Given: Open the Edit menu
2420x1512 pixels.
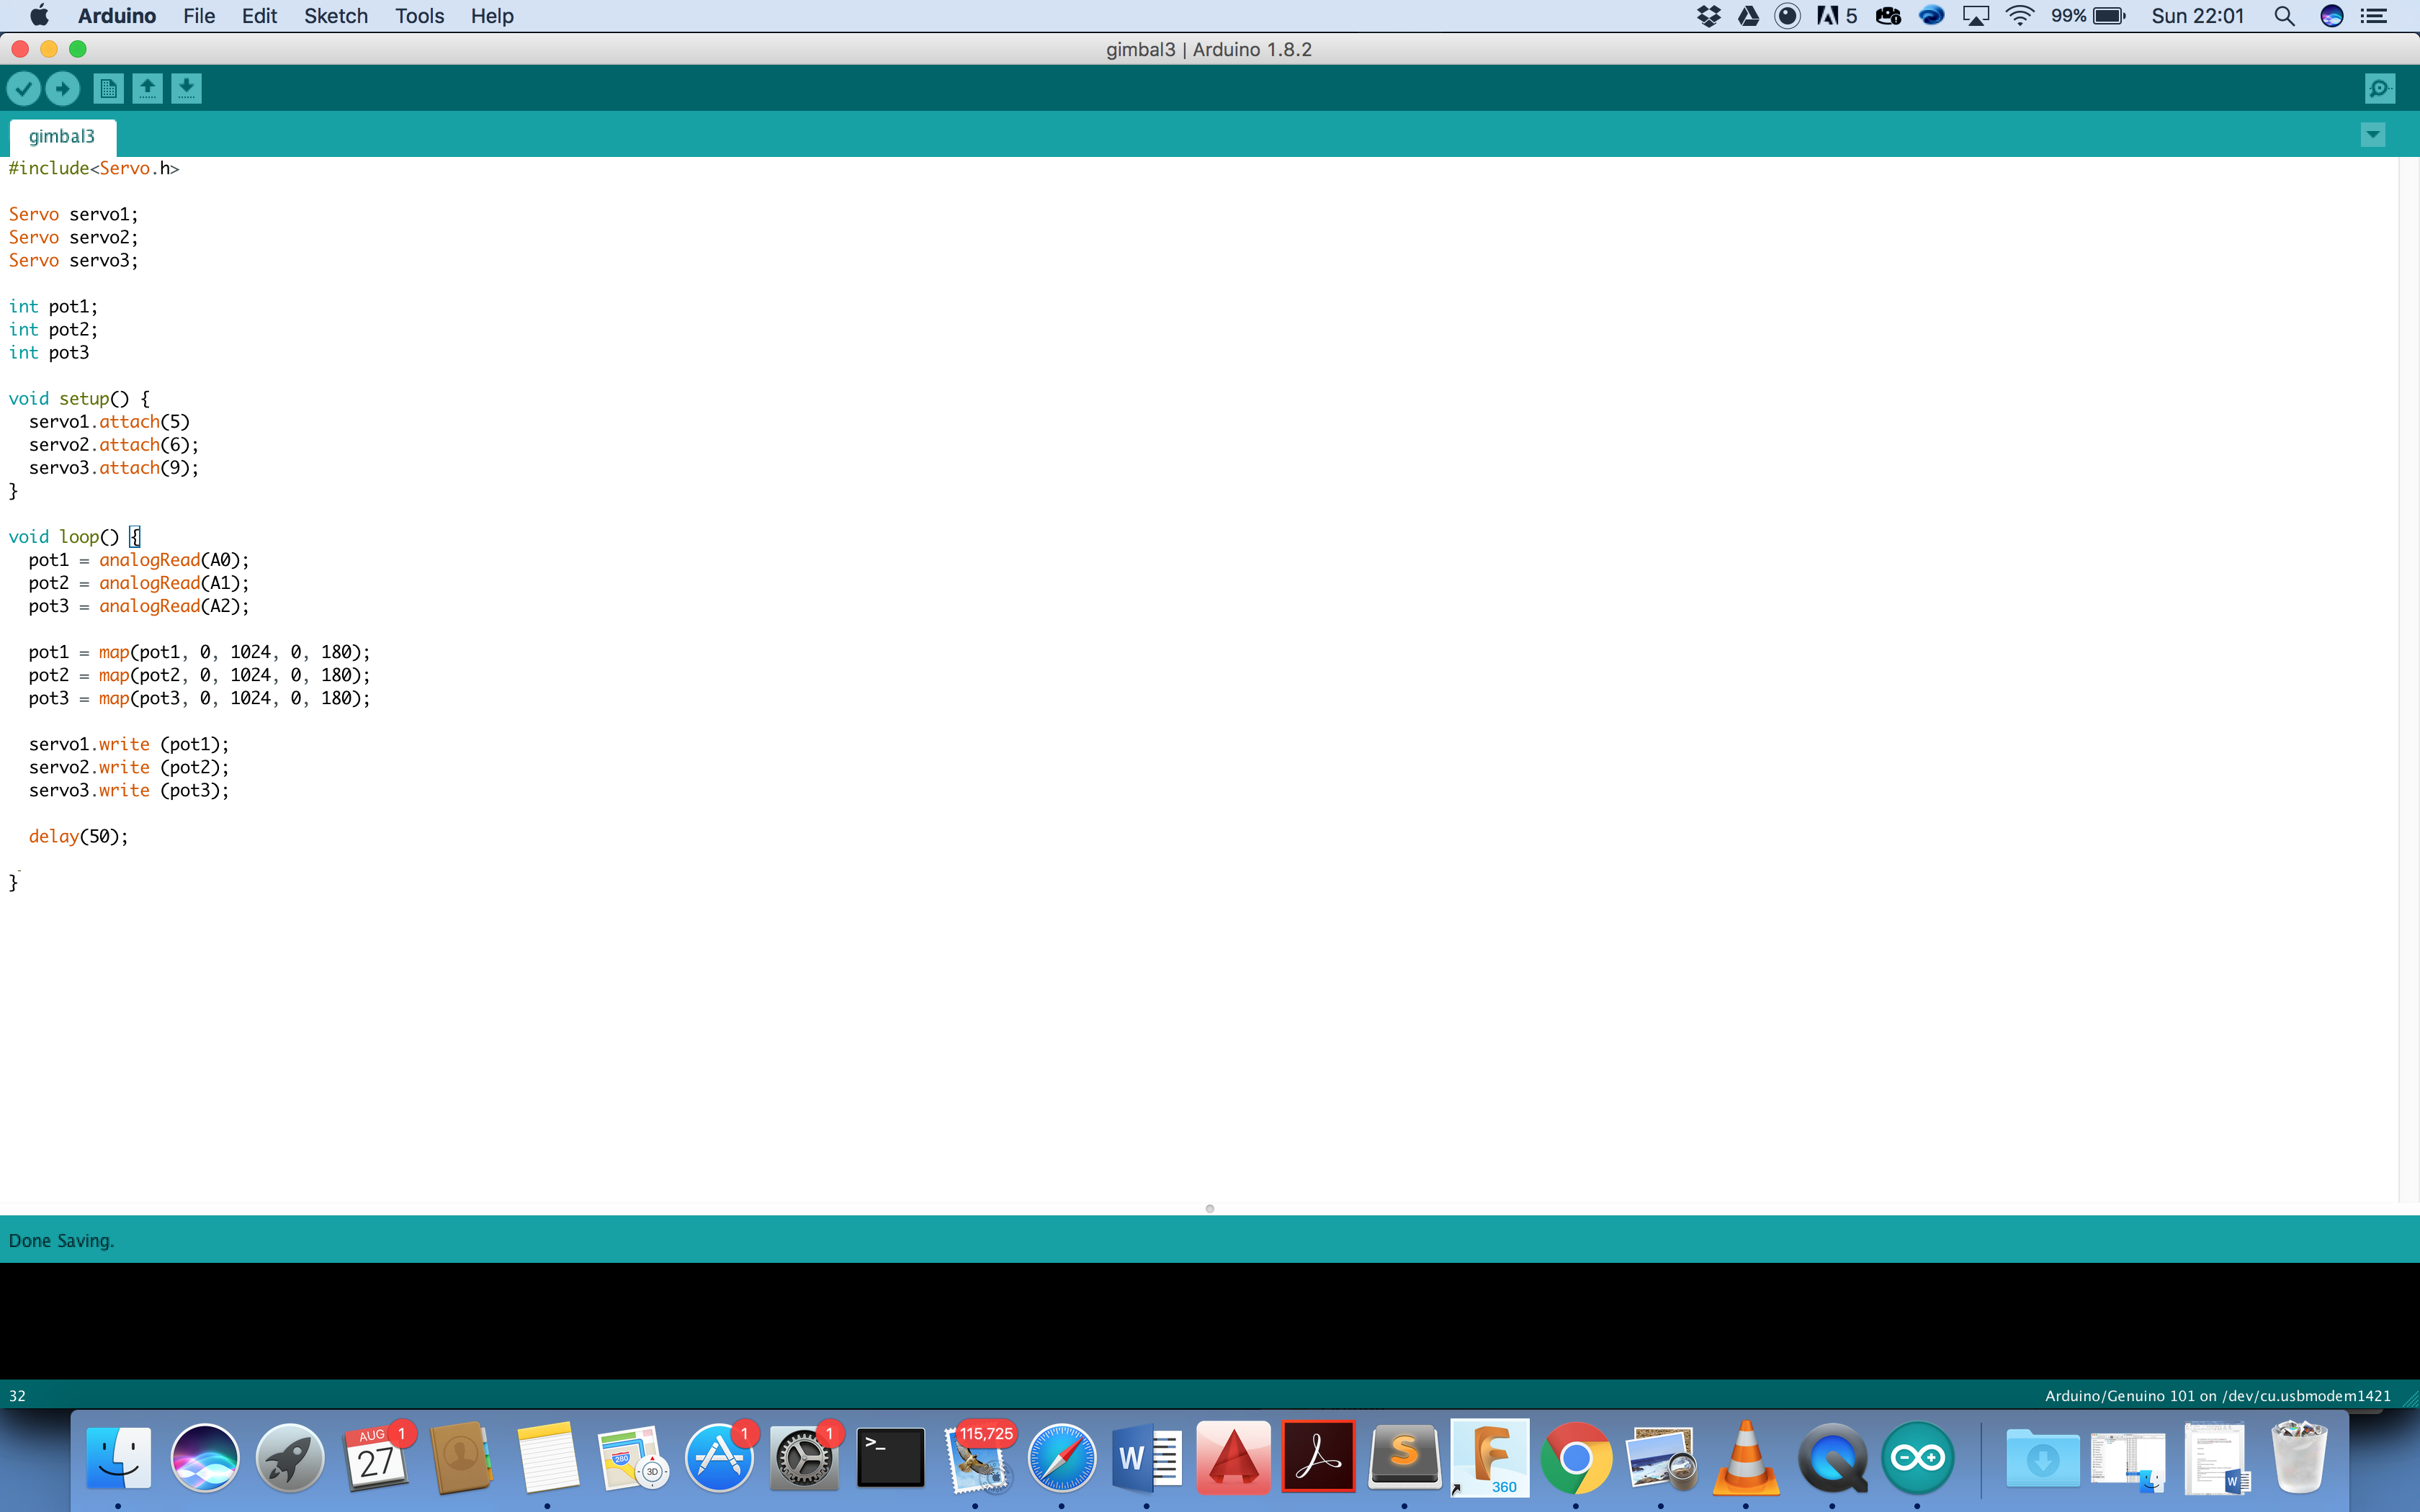Looking at the screenshot, I should click(259, 16).
